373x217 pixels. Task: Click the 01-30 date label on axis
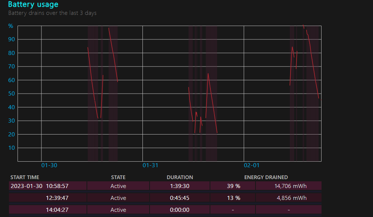tap(49, 165)
